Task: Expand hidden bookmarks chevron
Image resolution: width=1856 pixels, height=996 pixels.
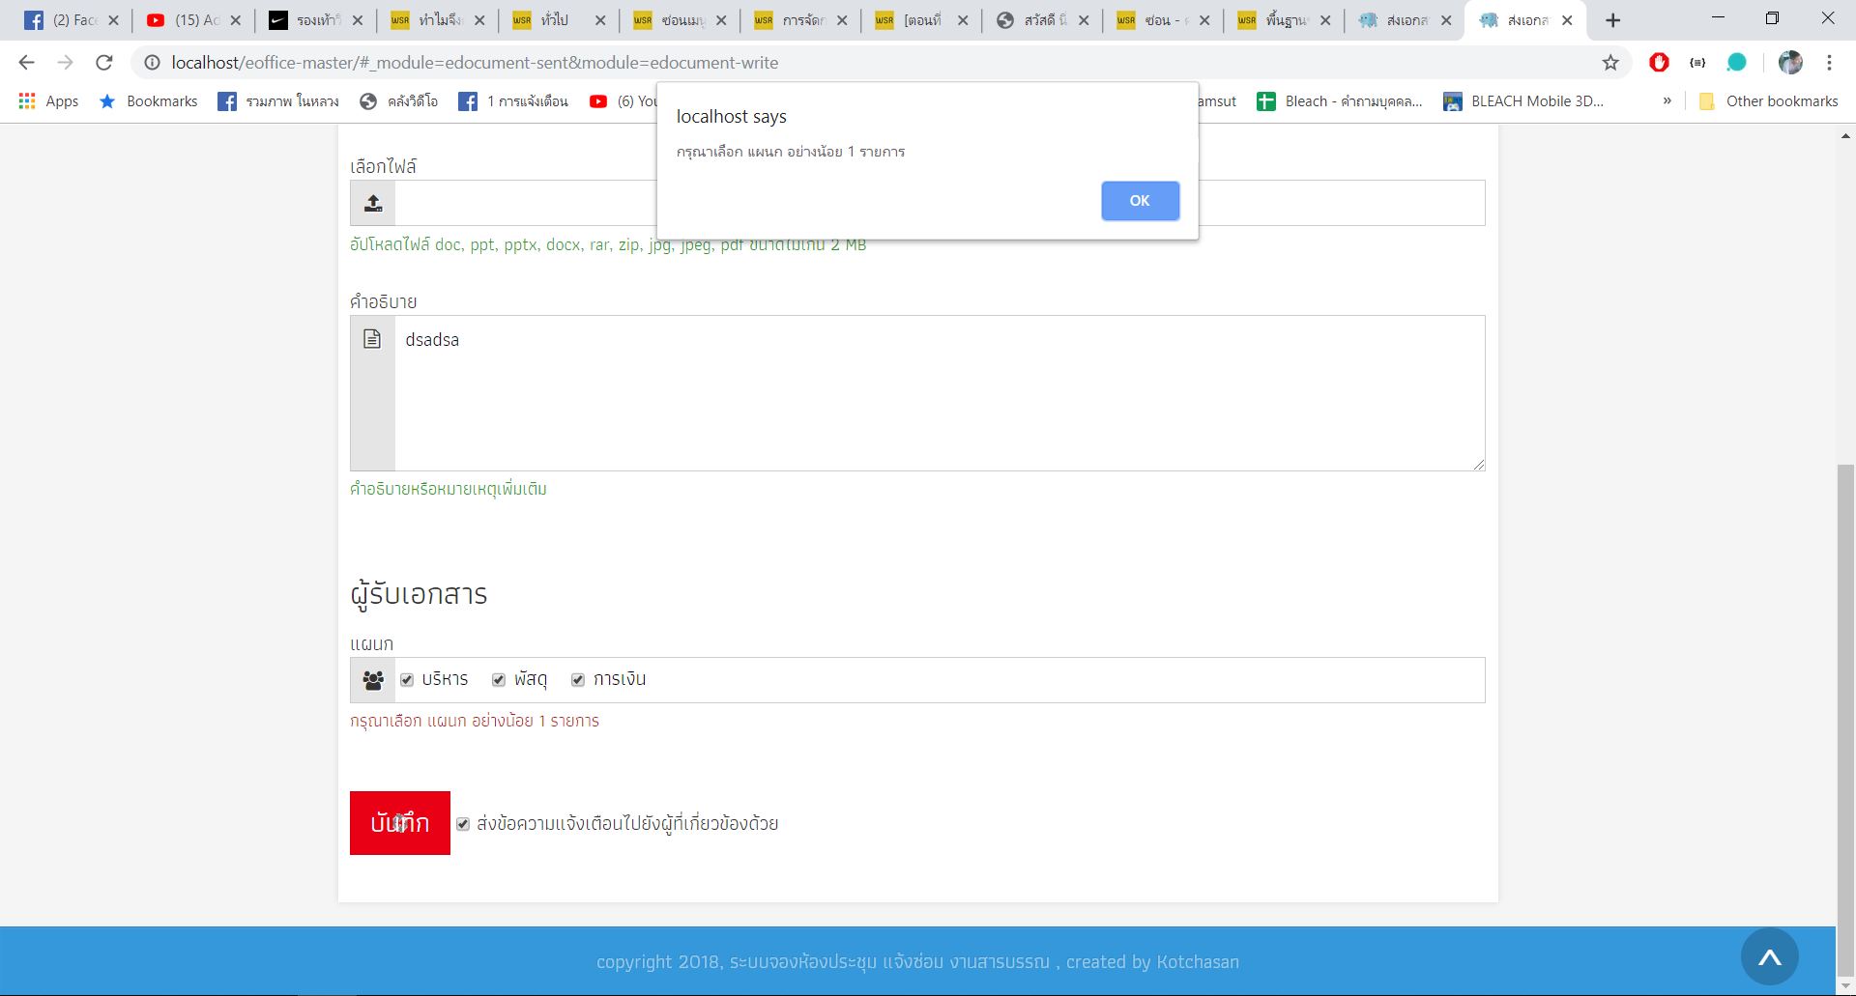Action: pyautogui.click(x=1667, y=101)
